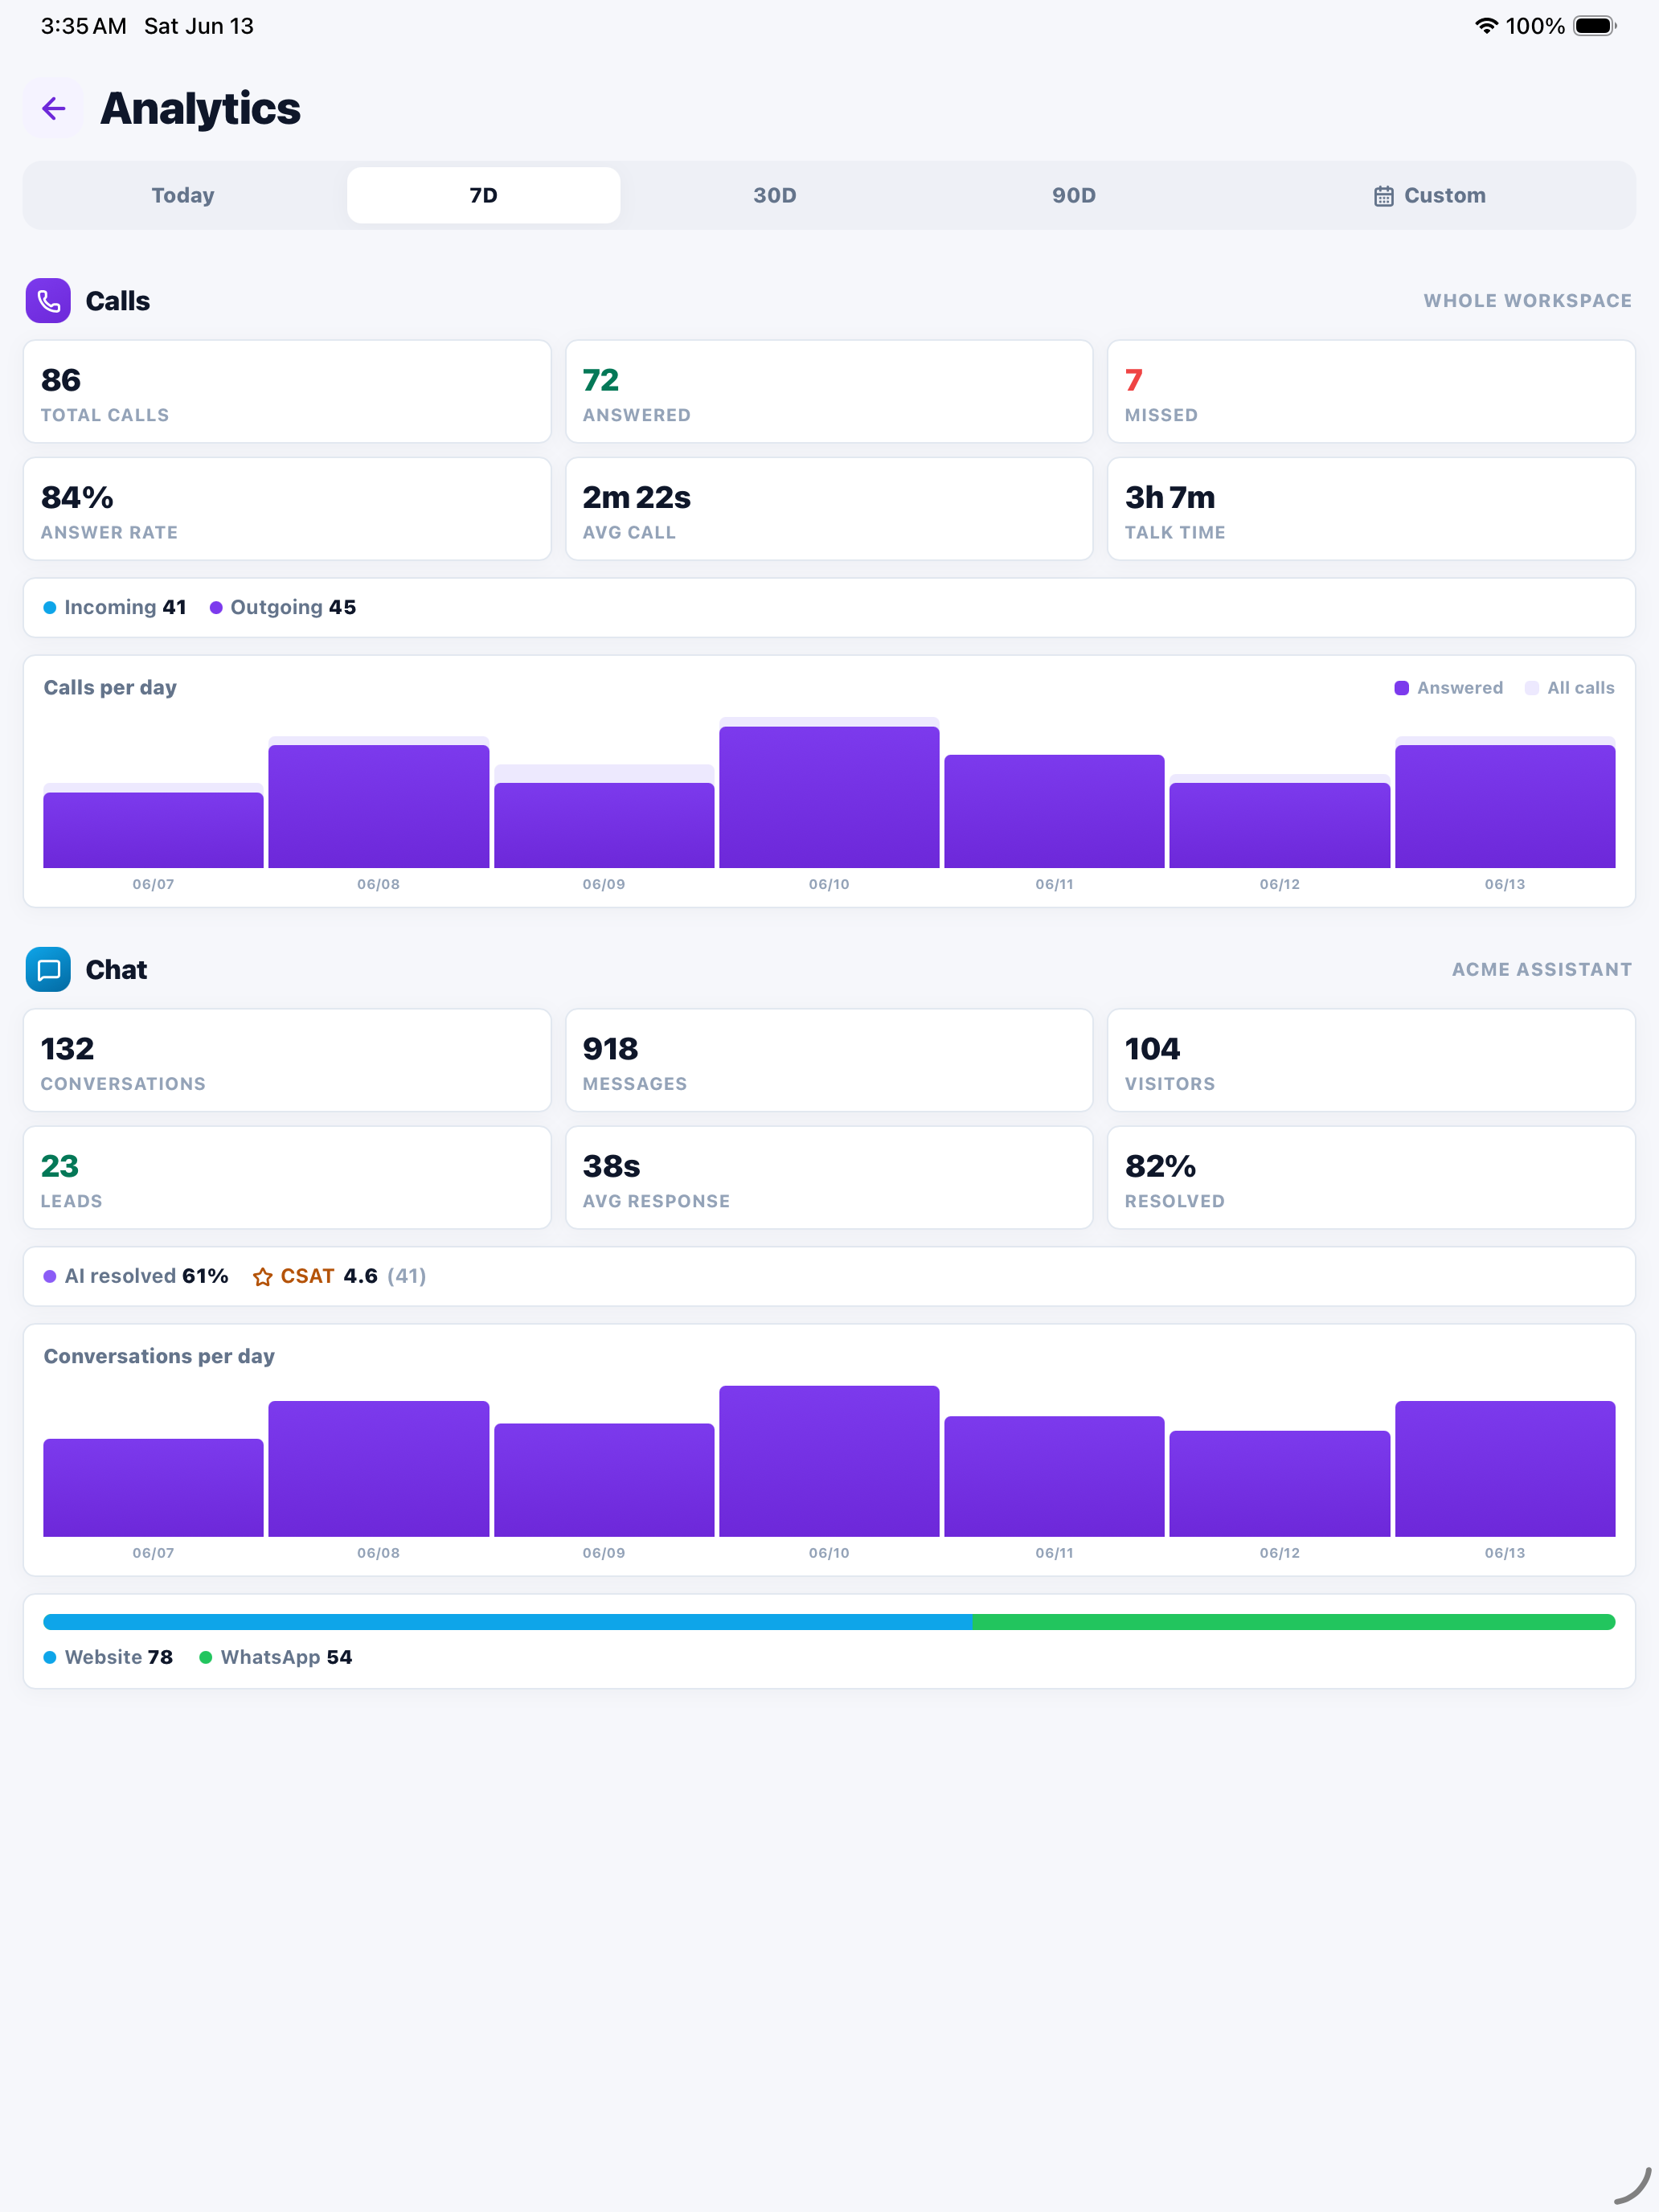Click the Sat Jun 13 date in status bar

[x=199, y=26]
